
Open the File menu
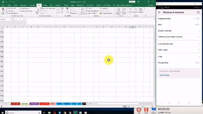pyautogui.click(x=3, y=5)
